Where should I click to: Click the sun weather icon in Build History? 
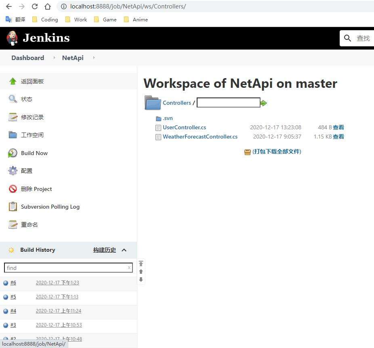click(11, 250)
